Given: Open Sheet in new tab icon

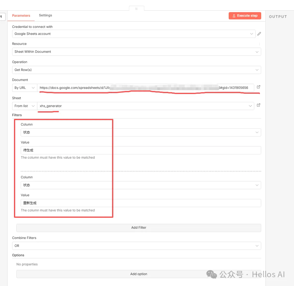Looking at the screenshot, I should click(258, 105).
